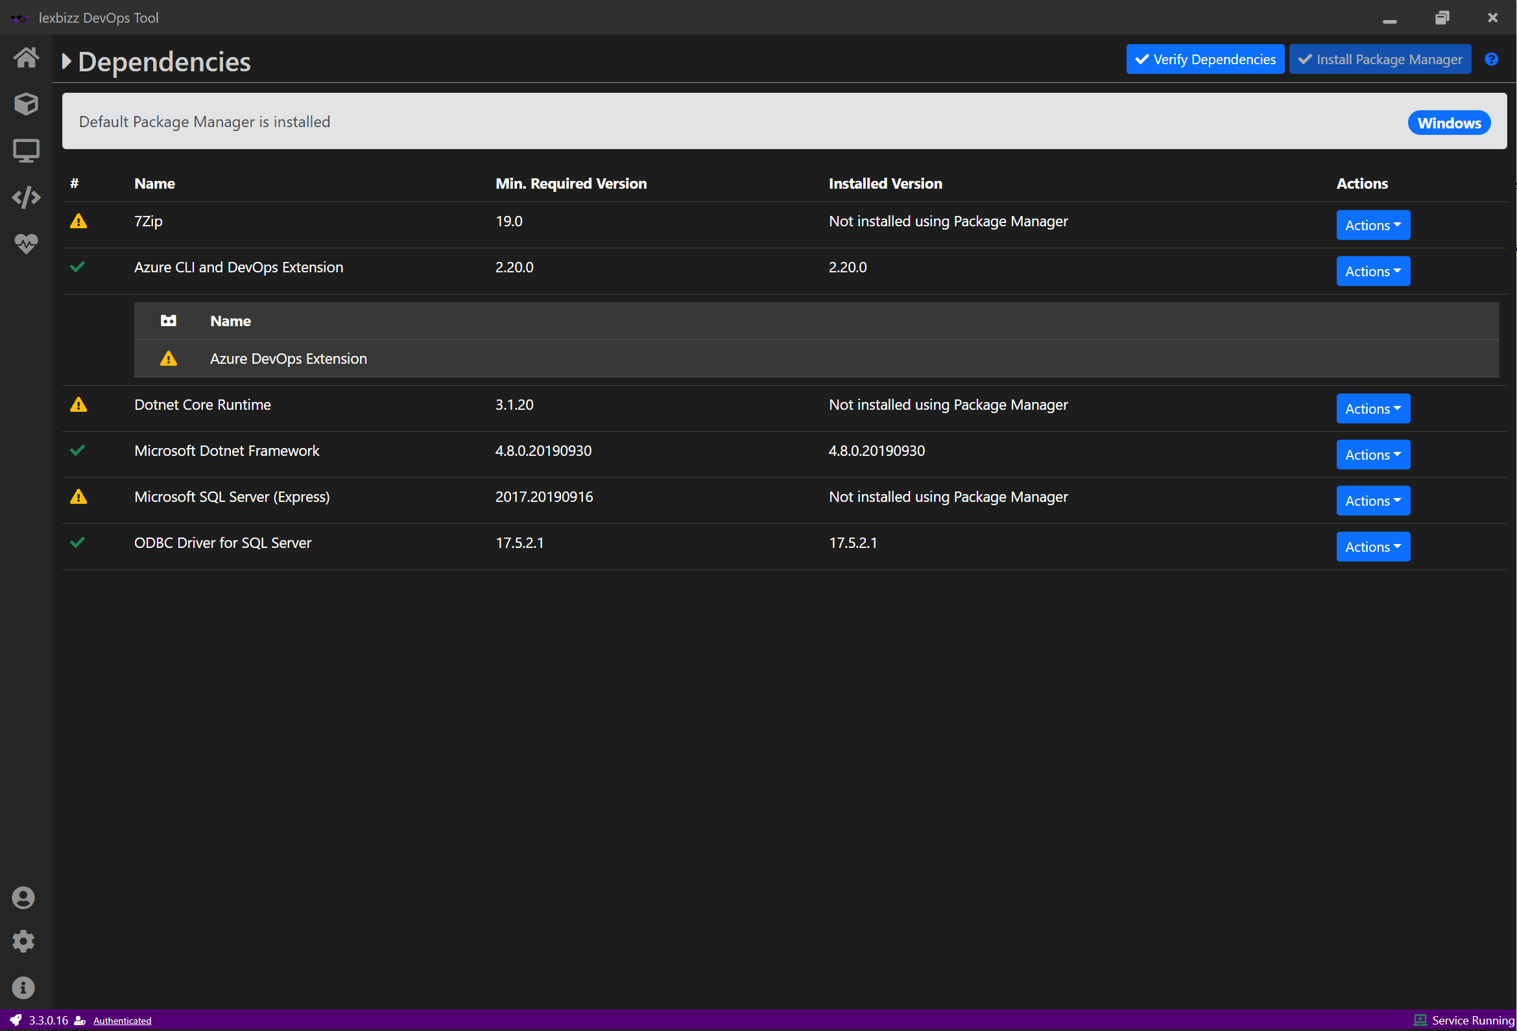Select the Dotnet Core Runtime name
Image resolution: width=1517 pixels, height=1031 pixels.
click(x=202, y=405)
